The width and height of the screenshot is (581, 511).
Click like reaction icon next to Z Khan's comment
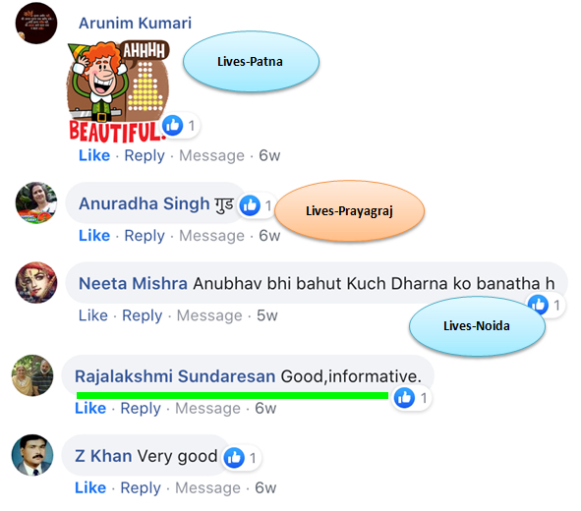(x=234, y=457)
